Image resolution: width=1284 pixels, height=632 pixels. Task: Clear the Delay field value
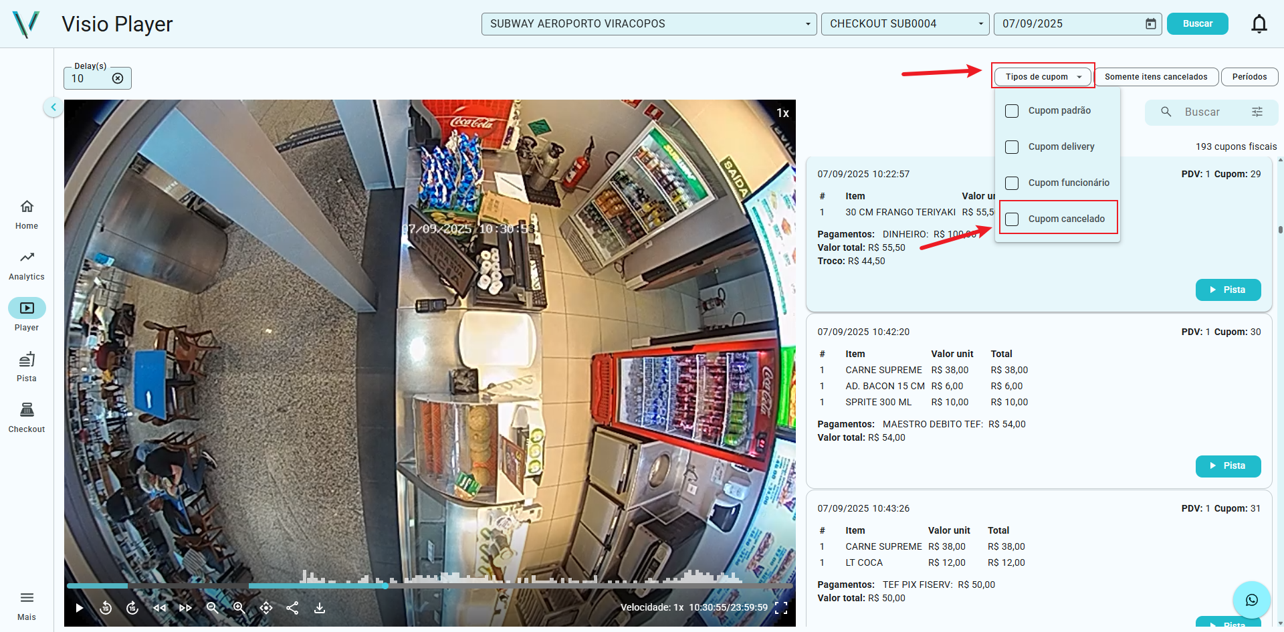(118, 78)
